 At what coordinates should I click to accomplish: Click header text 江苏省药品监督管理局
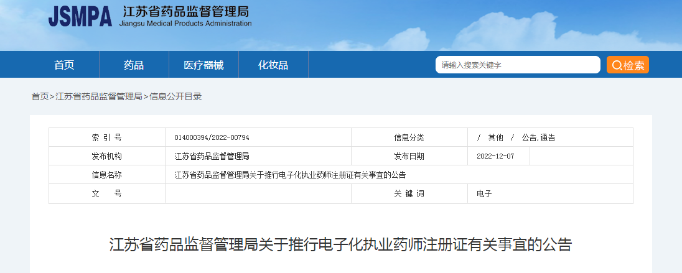click(186, 11)
